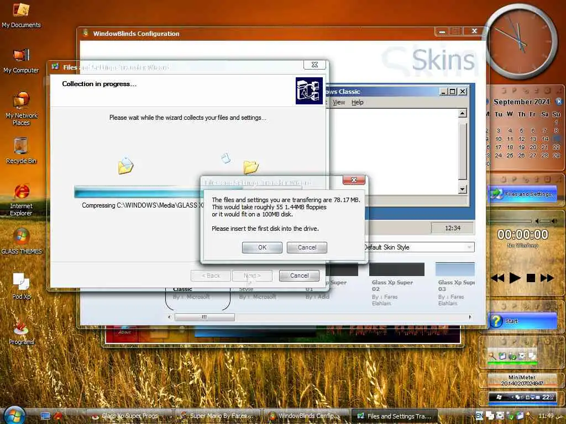Click the About button behind WindowBlinds window
Screen dimensions: 566x424
[124, 332]
